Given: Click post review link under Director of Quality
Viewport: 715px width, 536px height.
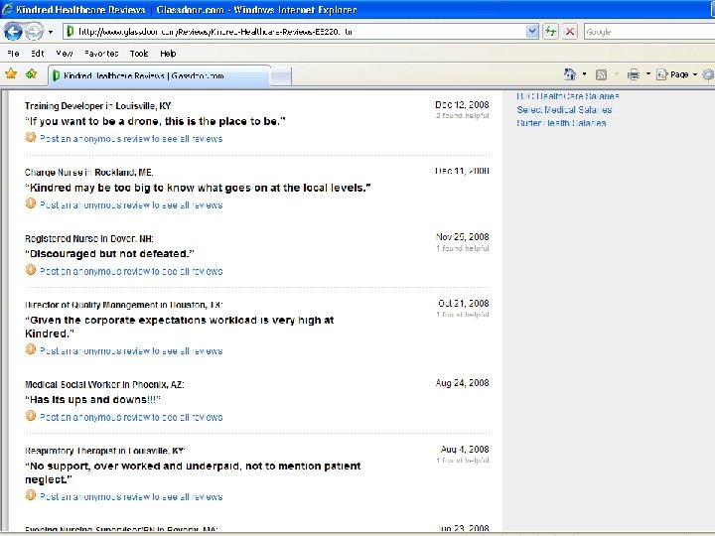Looking at the screenshot, I should 131,351.
